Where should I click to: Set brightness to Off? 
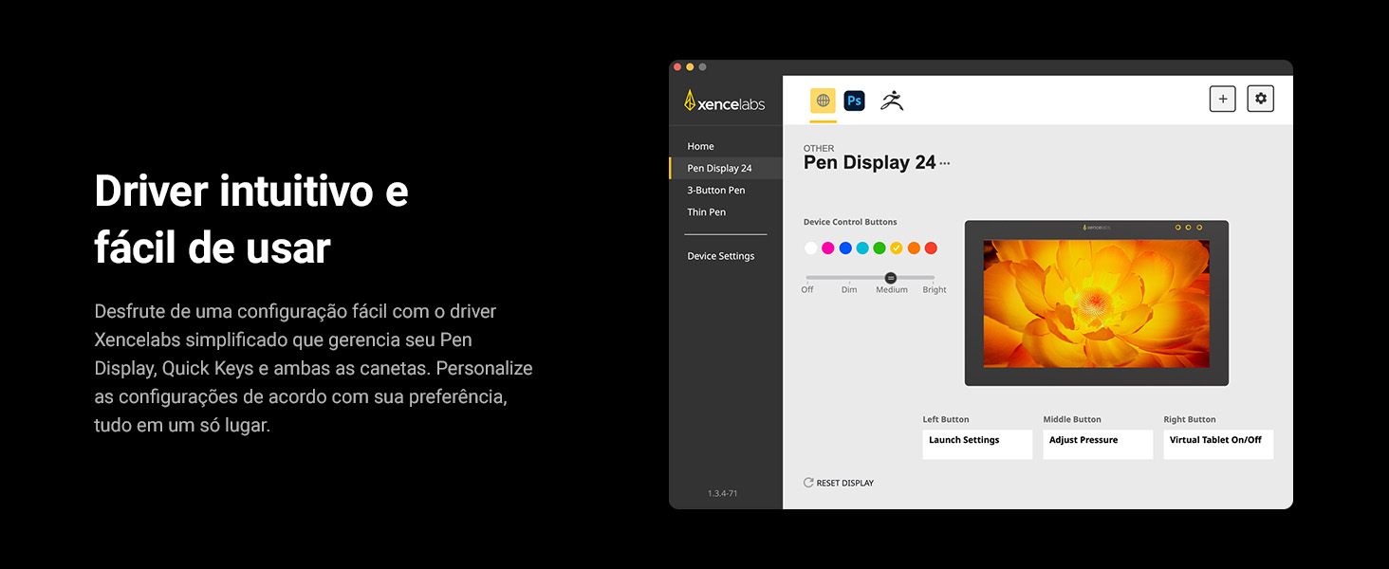click(807, 278)
